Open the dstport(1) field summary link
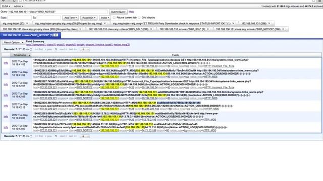The width and height of the screenshot is (323, 181). click(91, 45)
